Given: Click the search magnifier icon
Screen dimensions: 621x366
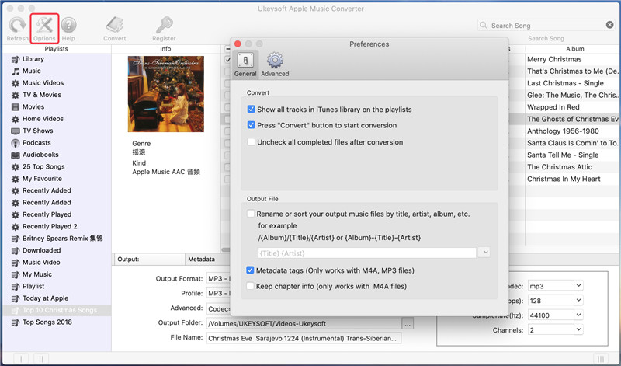Looking at the screenshot, I should (x=483, y=25).
